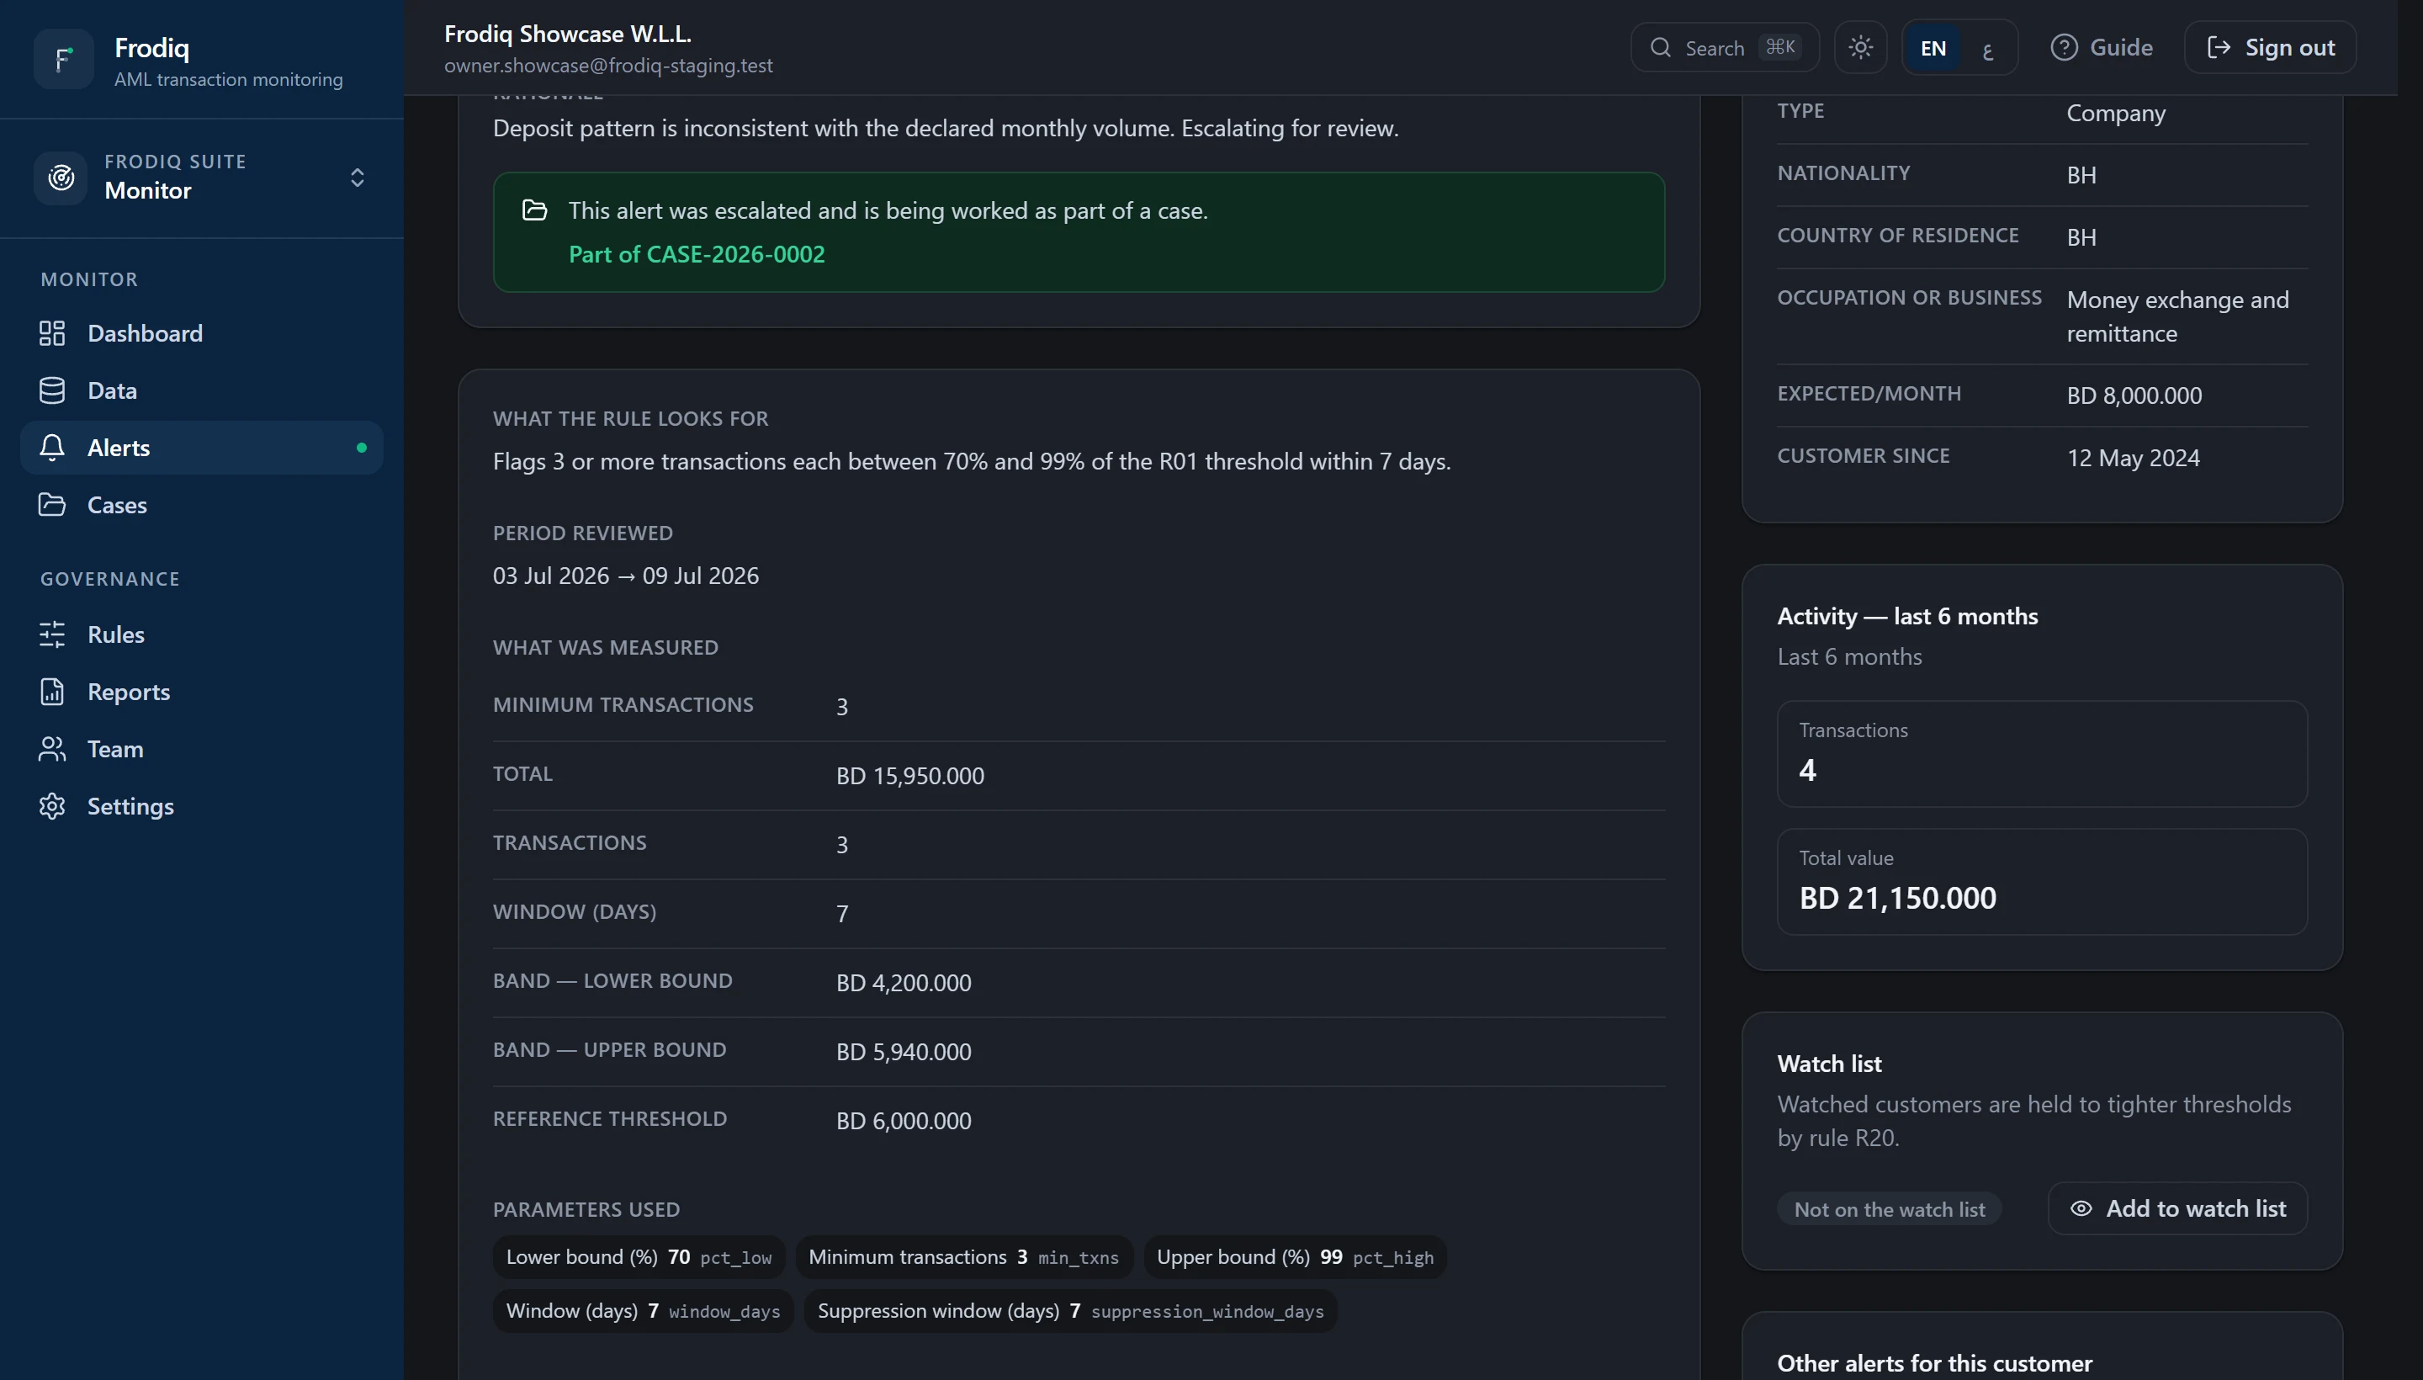Image resolution: width=2423 pixels, height=1380 pixels.
Task: Click the folder icon in escalation banner
Action: [534, 210]
